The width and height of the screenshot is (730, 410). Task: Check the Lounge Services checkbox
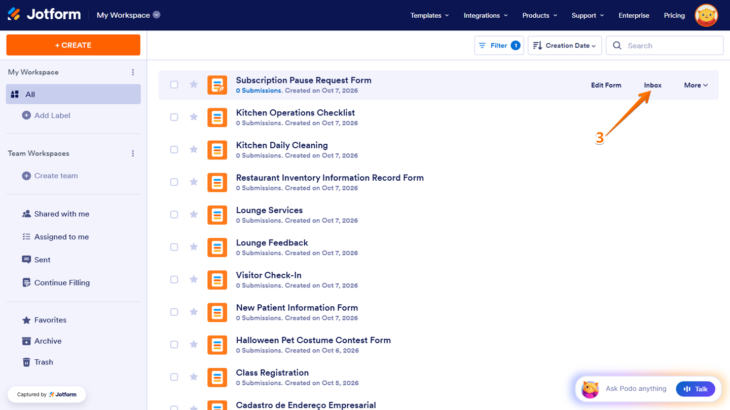(x=174, y=215)
